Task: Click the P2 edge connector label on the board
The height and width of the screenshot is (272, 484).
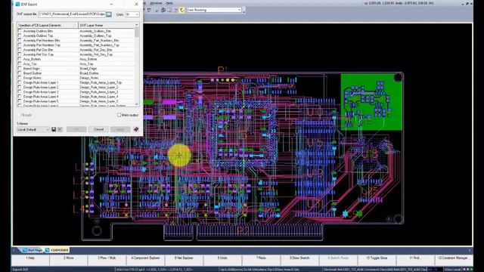Action: pyautogui.click(x=243, y=231)
